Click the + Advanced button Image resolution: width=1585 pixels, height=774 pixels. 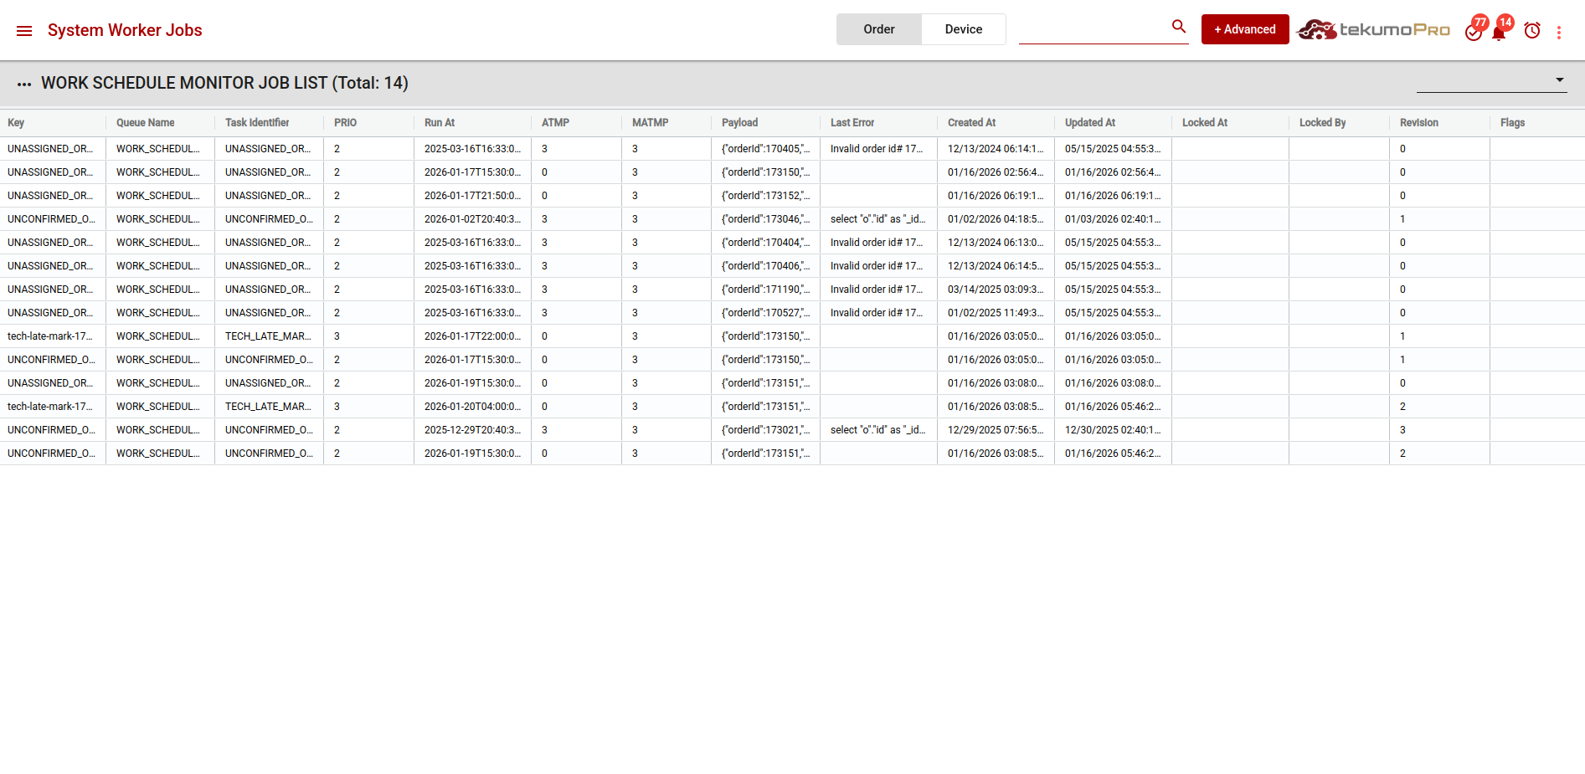[1244, 29]
